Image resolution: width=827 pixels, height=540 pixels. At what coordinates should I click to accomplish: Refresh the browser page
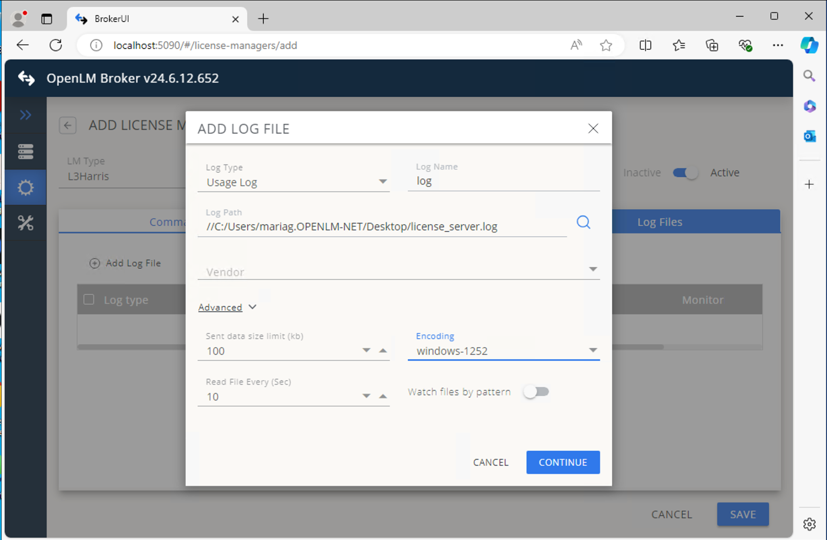[56, 45]
